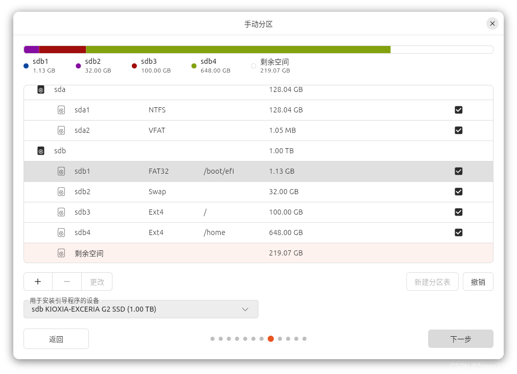Select the sdb4 row name
This screenshot has width=517, height=374.
point(82,232)
